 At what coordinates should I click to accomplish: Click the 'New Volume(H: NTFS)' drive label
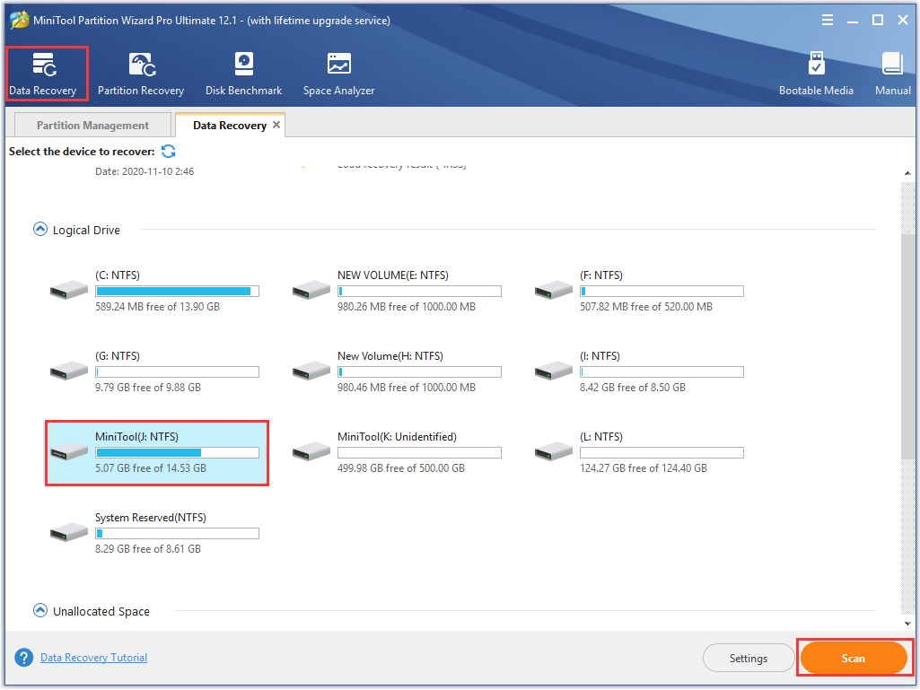coord(390,355)
